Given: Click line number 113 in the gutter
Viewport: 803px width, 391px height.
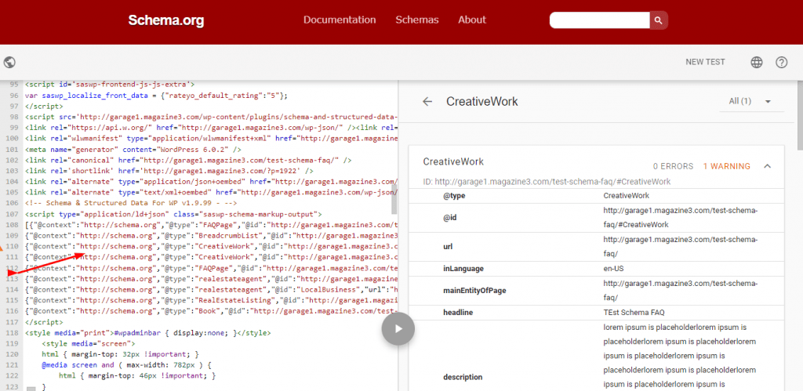Looking at the screenshot, I should [13, 279].
